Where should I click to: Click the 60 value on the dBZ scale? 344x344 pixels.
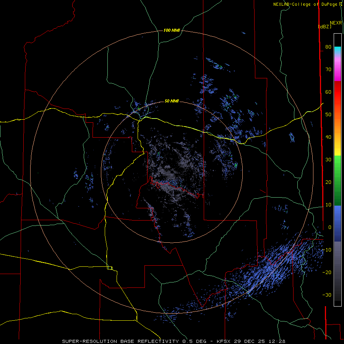(328, 92)
